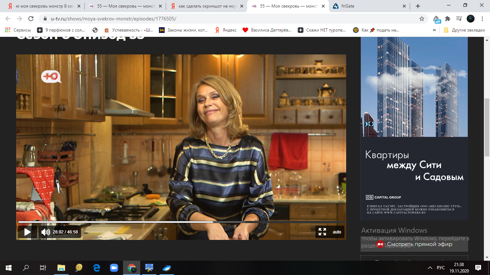490x275 pixels.
Task: Bookmark this page with the star icon
Action: pyautogui.click(x=422, y=19)
